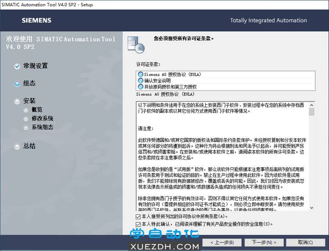The height and width of the screenshot is (251, 329).
Task: Click scroll down arrow of license text
Action: point(312,207)
